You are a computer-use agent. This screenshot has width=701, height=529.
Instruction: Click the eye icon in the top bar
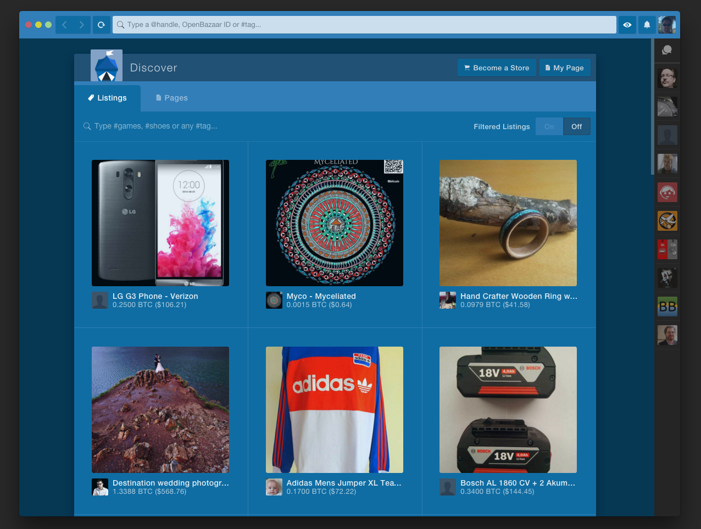point(627,25)
